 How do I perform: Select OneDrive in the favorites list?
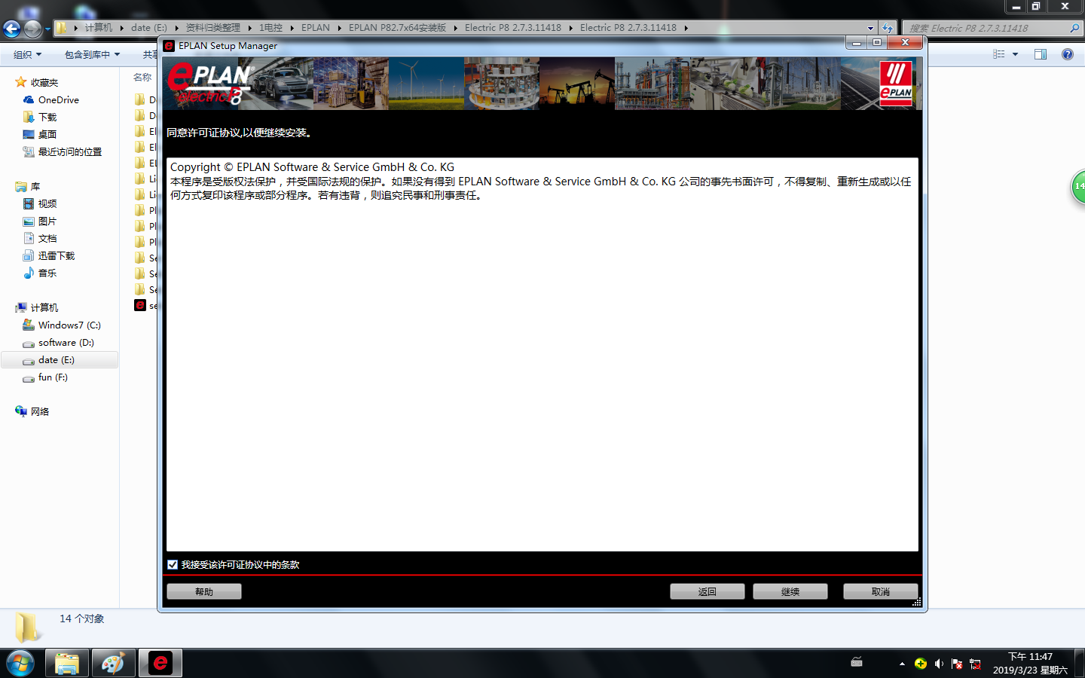tap(58, 99)
